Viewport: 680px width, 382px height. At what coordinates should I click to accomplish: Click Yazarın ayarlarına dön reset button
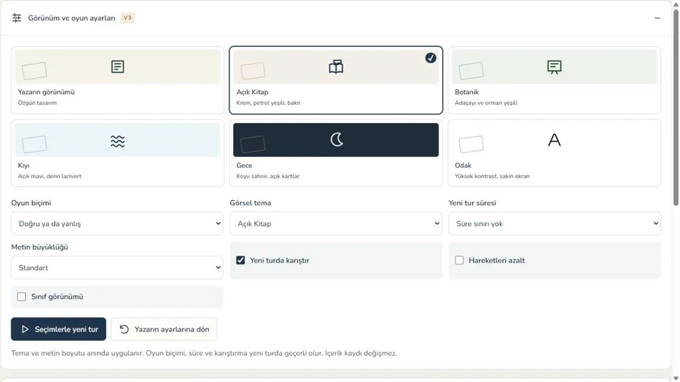point(164,329)
